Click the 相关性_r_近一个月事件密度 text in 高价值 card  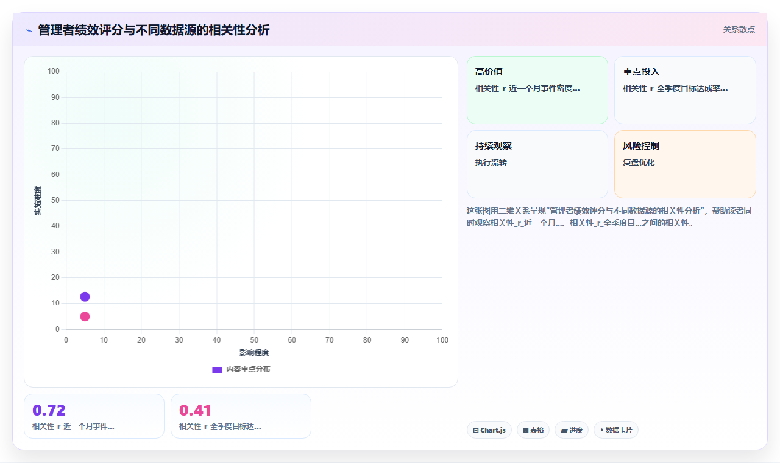[x=528, y=88]
